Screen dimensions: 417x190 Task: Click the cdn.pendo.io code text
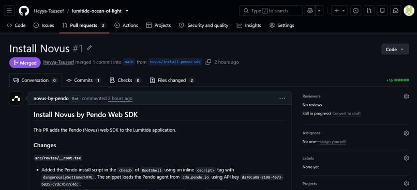(196, 177)
